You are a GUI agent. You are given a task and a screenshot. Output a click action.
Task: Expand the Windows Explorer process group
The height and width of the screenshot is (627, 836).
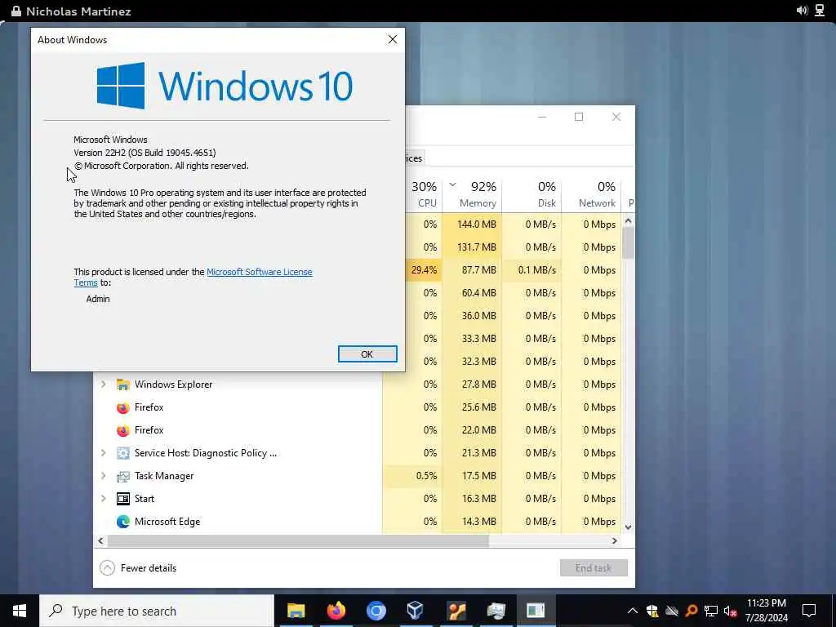104,384
